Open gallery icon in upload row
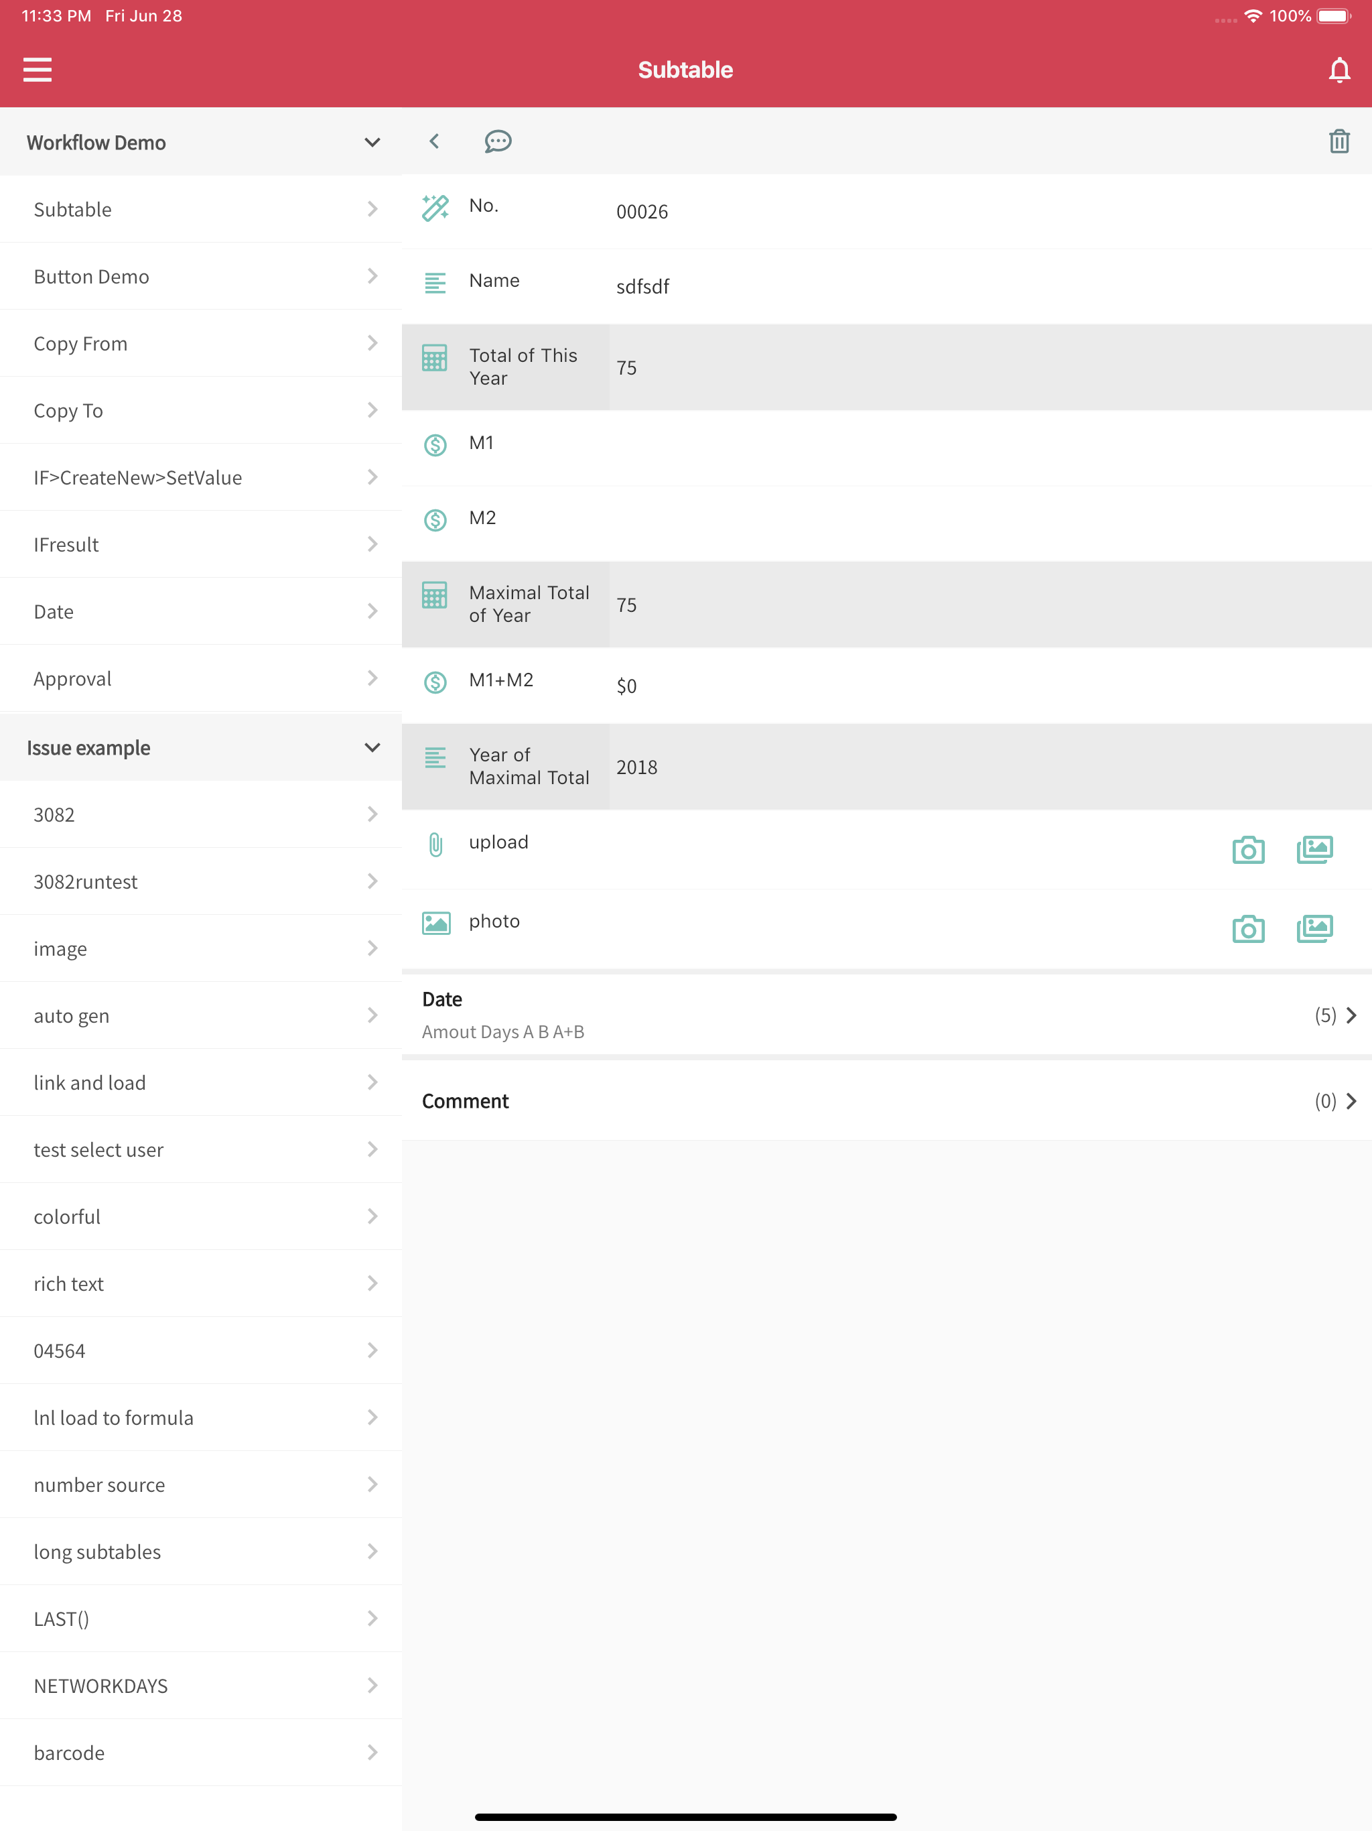 coord(1314,850)
